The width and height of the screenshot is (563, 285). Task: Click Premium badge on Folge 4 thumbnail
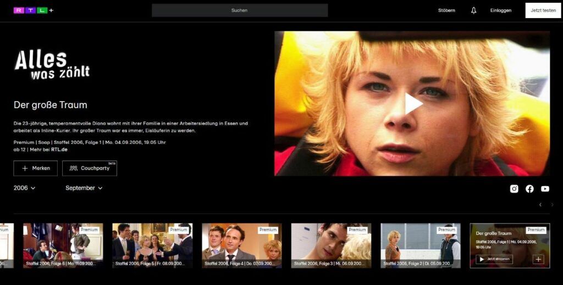[268, 230]
